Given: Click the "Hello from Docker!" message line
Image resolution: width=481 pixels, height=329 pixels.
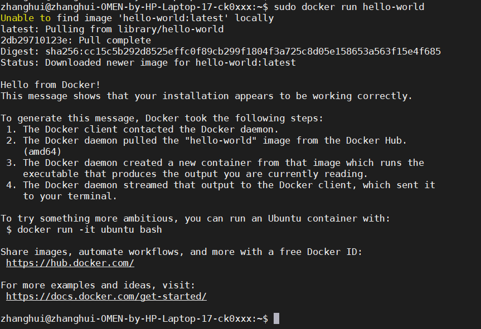Looking at the screenshot, I should click(x=50, y=85).
